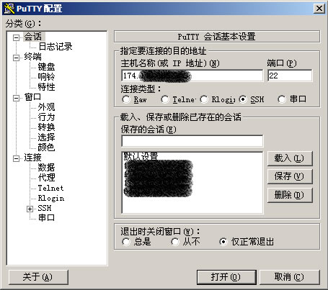Open the 颜色 settings in the tree

[46, 148]
